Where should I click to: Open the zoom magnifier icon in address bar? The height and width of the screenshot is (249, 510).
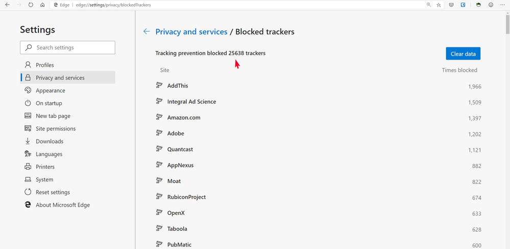click(429, 5)
